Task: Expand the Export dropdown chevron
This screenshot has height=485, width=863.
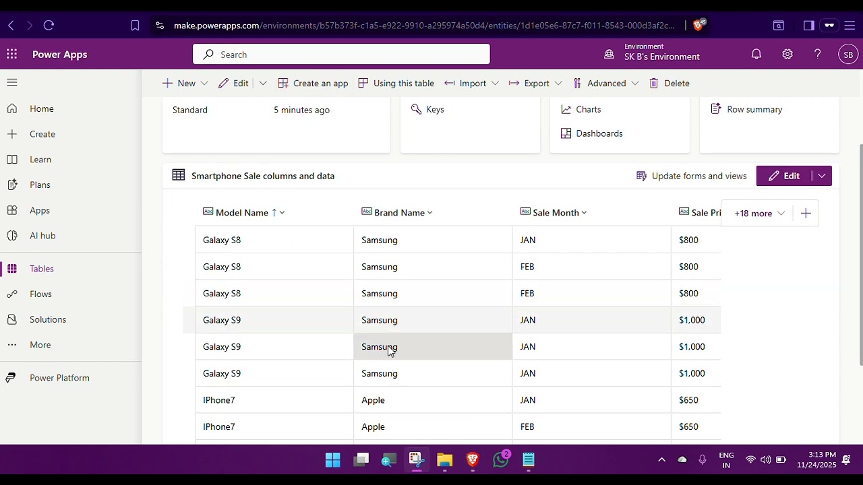Action: point(558,84)
